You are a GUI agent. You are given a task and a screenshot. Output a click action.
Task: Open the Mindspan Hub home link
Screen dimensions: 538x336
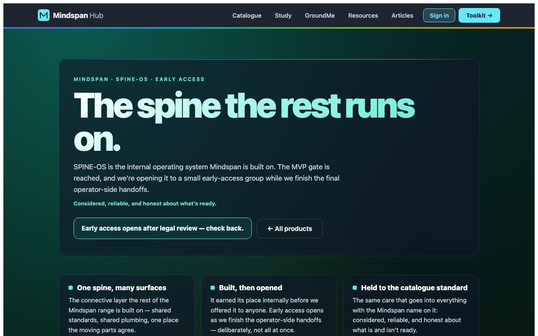click(71, 16)
